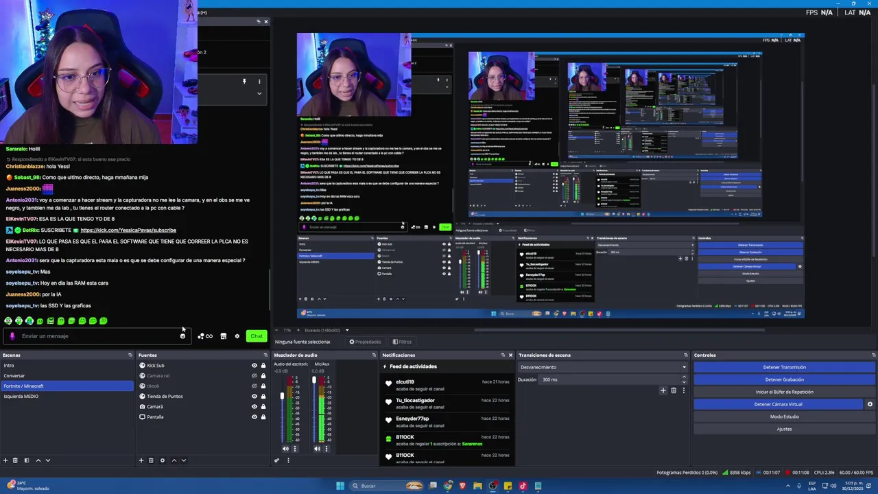Open virtual camera settings gear
The width and height of the screenshot is (878, 494).
click(870, 404)
